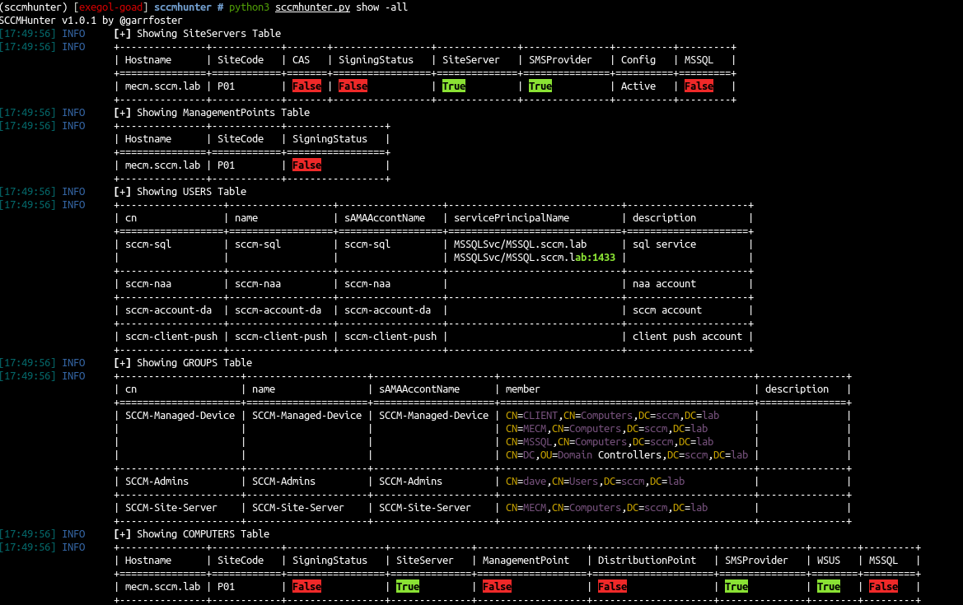Click the Active value in the Config column

pos(638,86)
